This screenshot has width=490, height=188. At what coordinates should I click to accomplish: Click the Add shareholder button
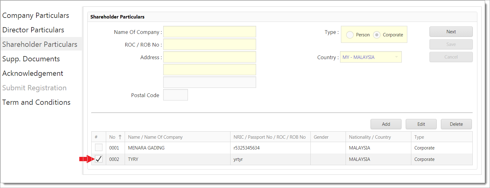click(x=386, y=124)
